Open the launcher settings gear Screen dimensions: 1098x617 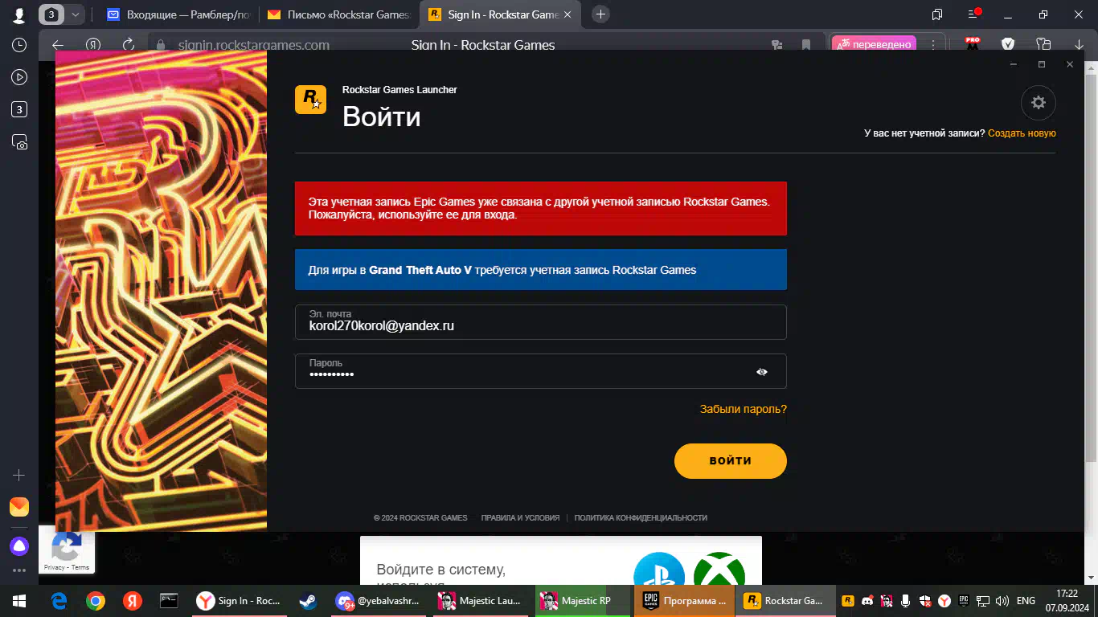pos(1039,103)
